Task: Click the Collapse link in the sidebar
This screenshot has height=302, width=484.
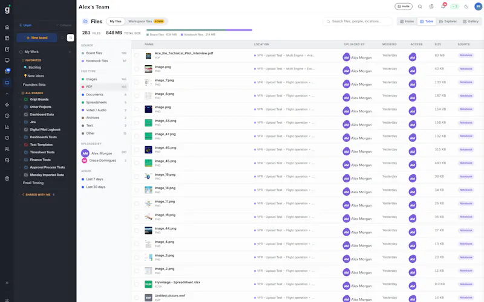Action: click(x=64, y=25)
